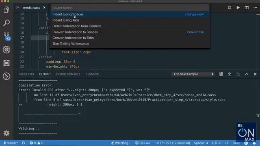Choose Detect Indentation from Content
The image size is (260, 146).
click(x=130, y=26)
